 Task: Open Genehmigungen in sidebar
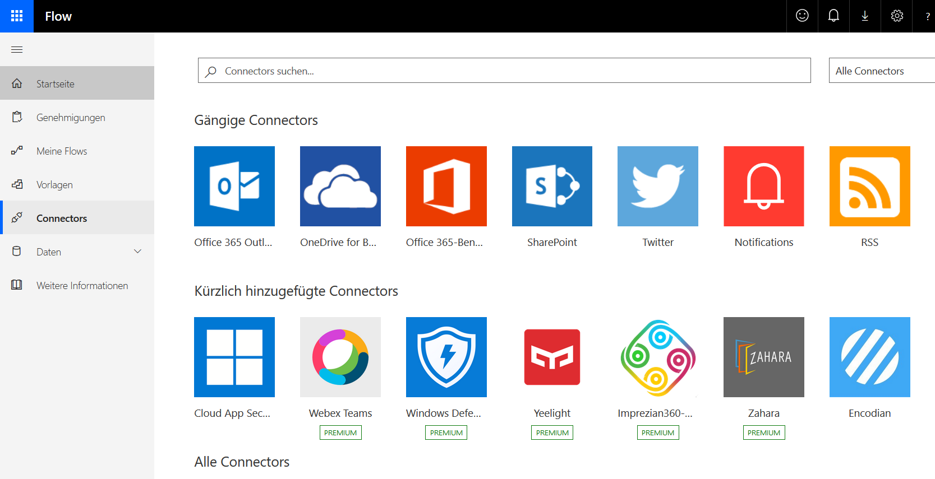tap(77, 117)
